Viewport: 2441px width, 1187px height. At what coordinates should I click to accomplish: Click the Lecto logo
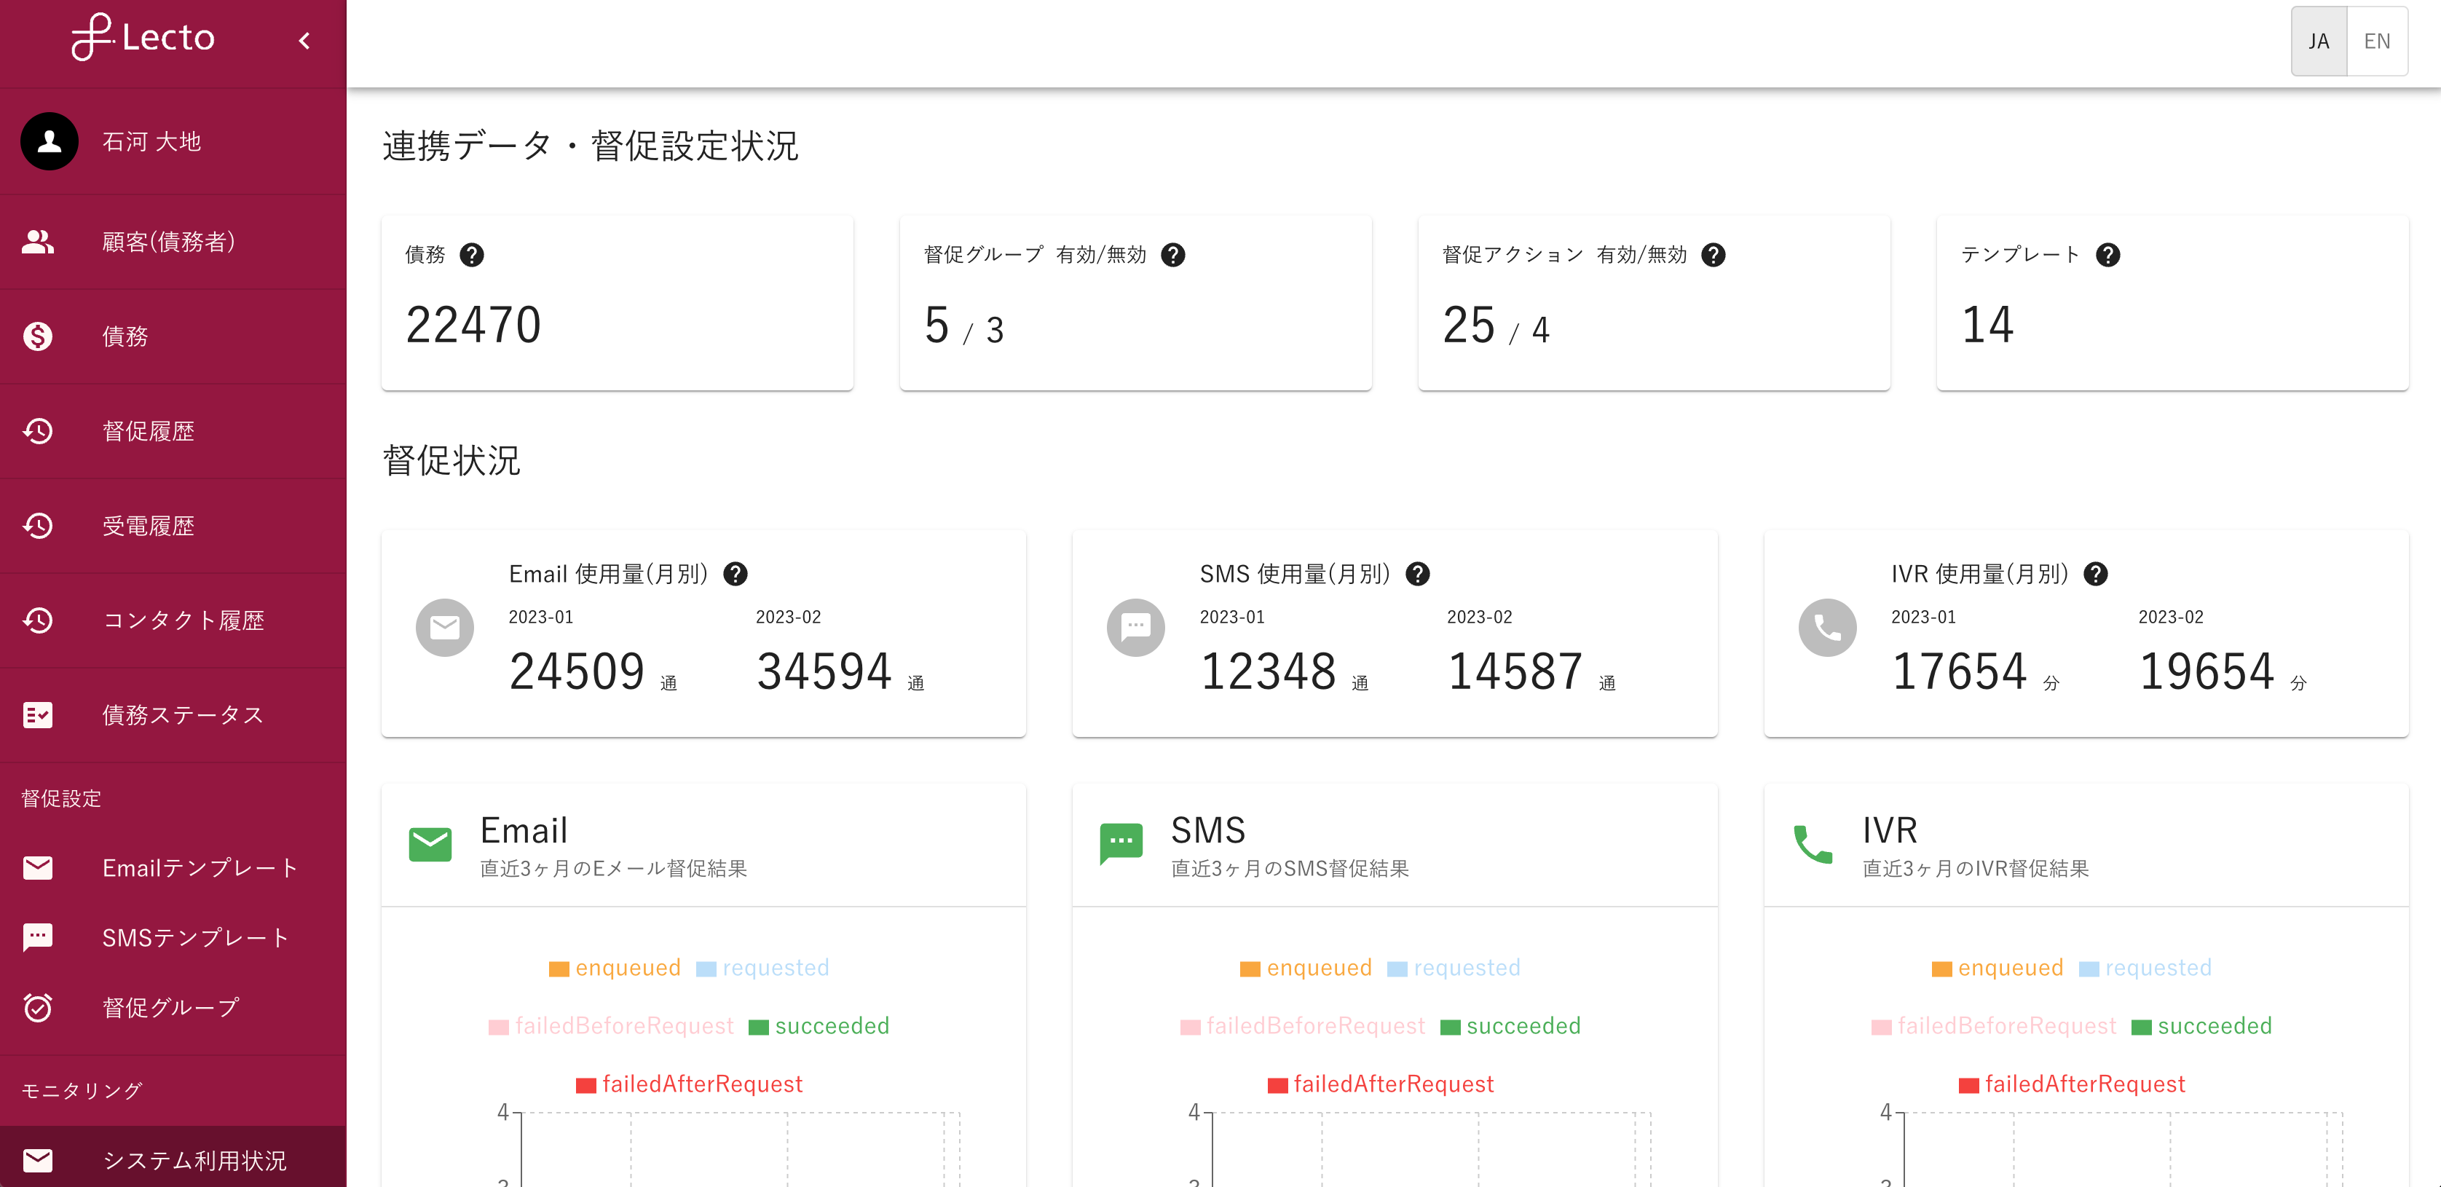pos(143,38)
